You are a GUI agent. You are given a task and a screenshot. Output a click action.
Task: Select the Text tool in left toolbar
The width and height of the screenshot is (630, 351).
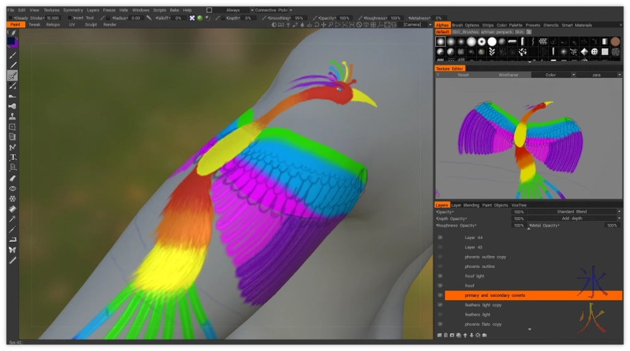[x=13, y=157]
